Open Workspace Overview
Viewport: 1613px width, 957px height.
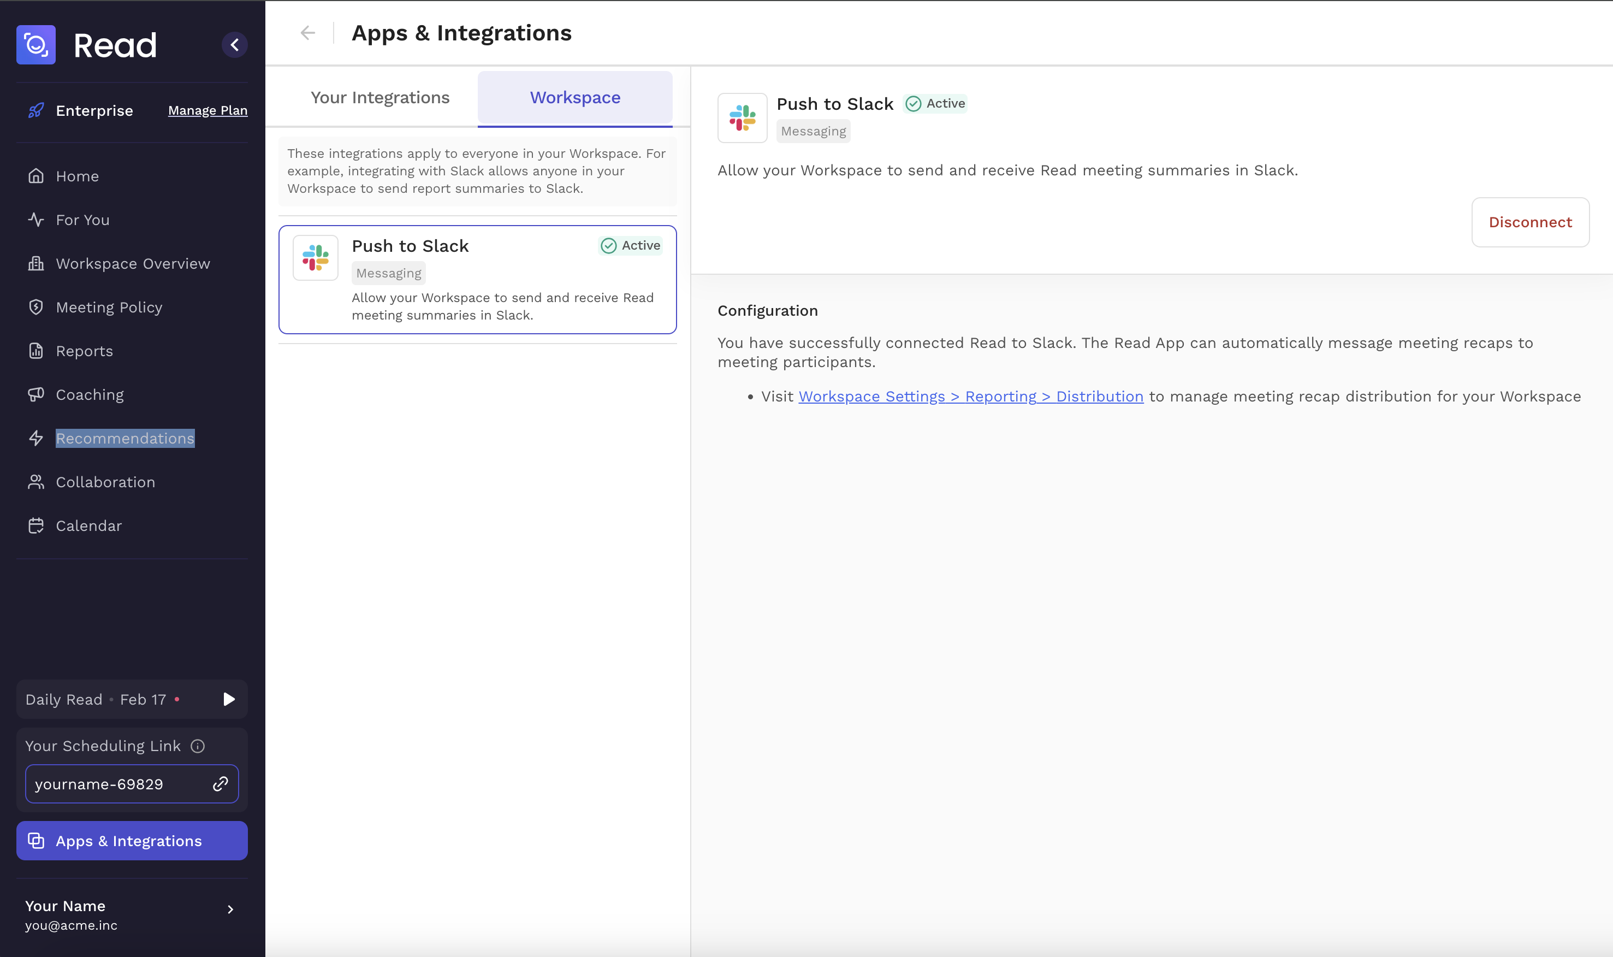[132, 264]
